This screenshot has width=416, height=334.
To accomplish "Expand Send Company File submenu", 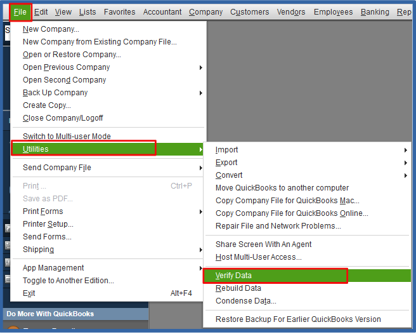I will (107, 168).
